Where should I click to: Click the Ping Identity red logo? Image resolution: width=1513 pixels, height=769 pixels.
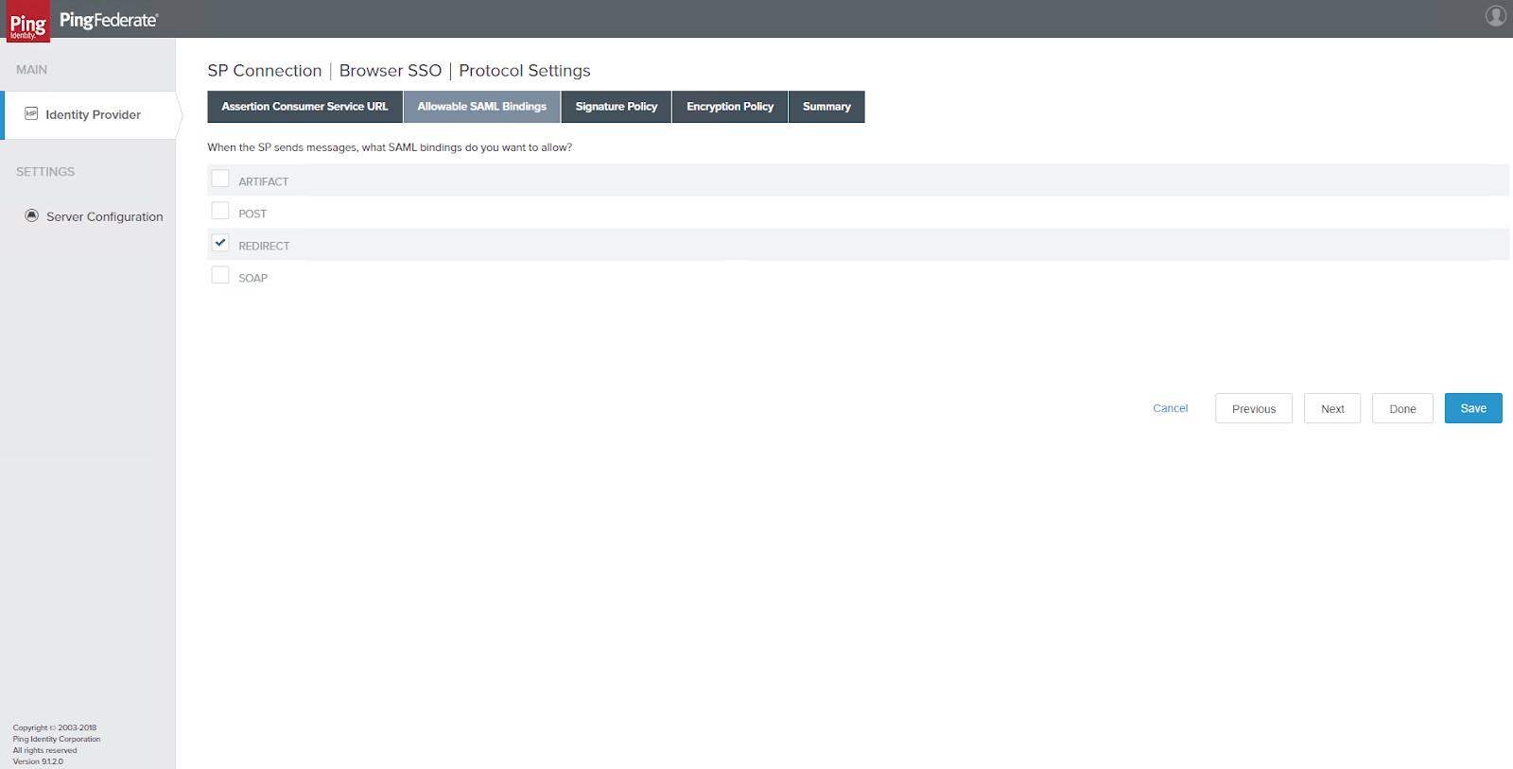pyautogui.click(x=27, y=22)
